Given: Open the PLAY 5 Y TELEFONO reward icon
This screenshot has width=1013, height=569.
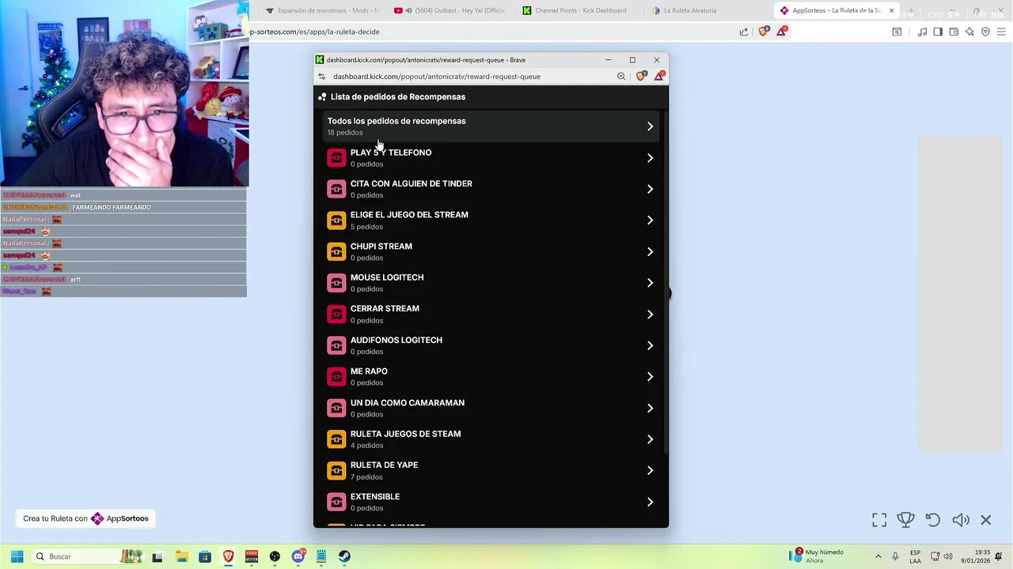Looking at the screenshot, I should coord(336,158).
